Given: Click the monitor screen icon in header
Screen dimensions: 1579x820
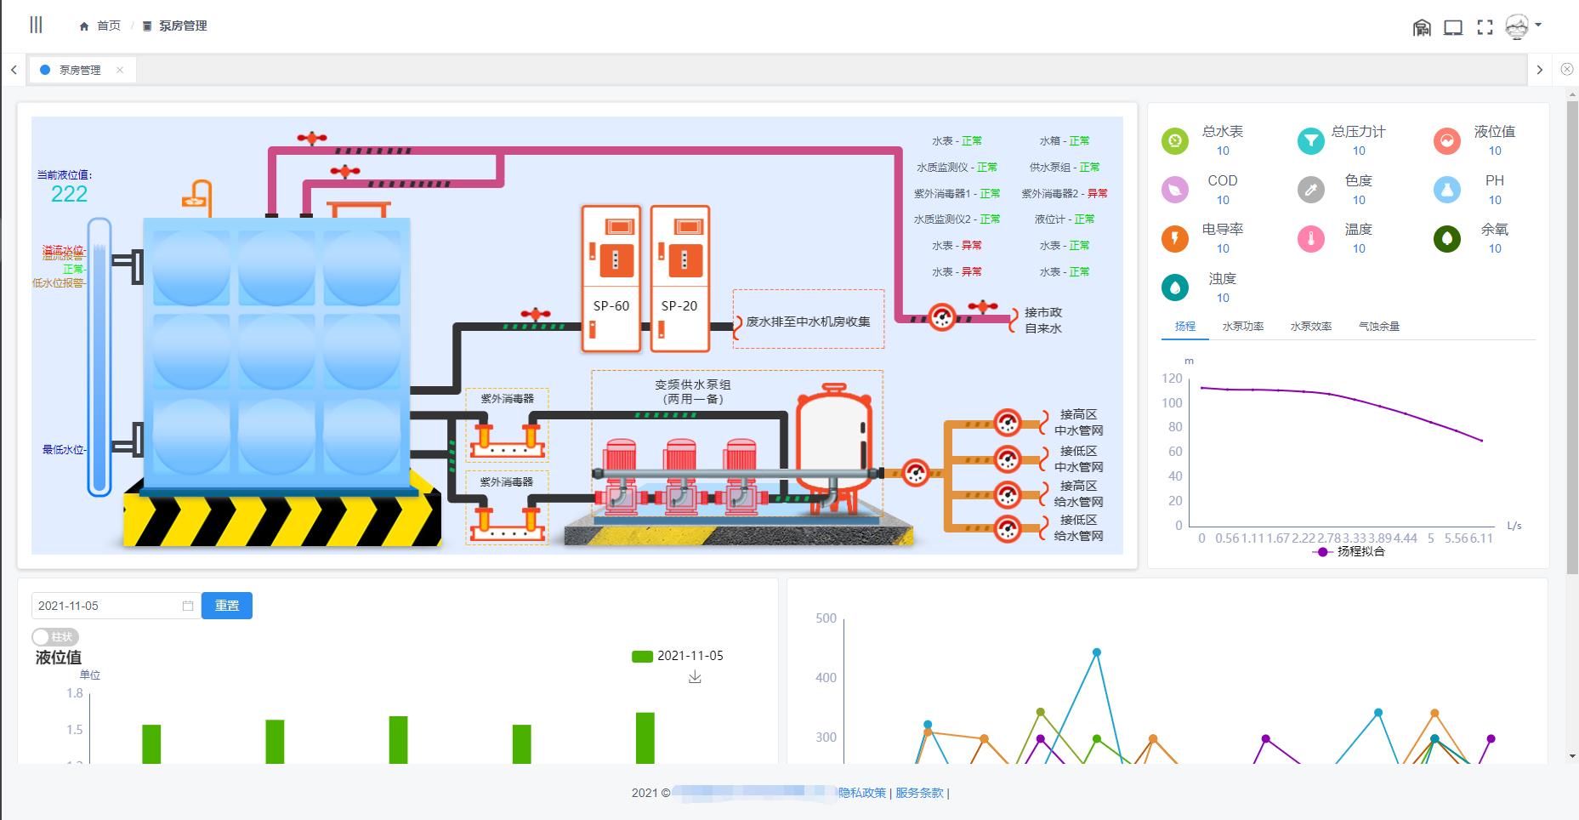Looking at the screenshot, I should (x=1453, y=27).
